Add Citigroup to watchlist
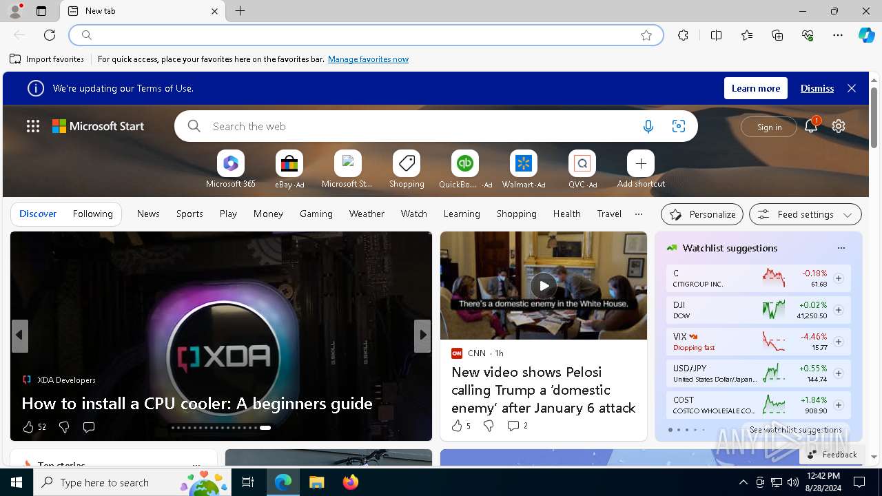This screenshot has height=496, width=882. 839,278
